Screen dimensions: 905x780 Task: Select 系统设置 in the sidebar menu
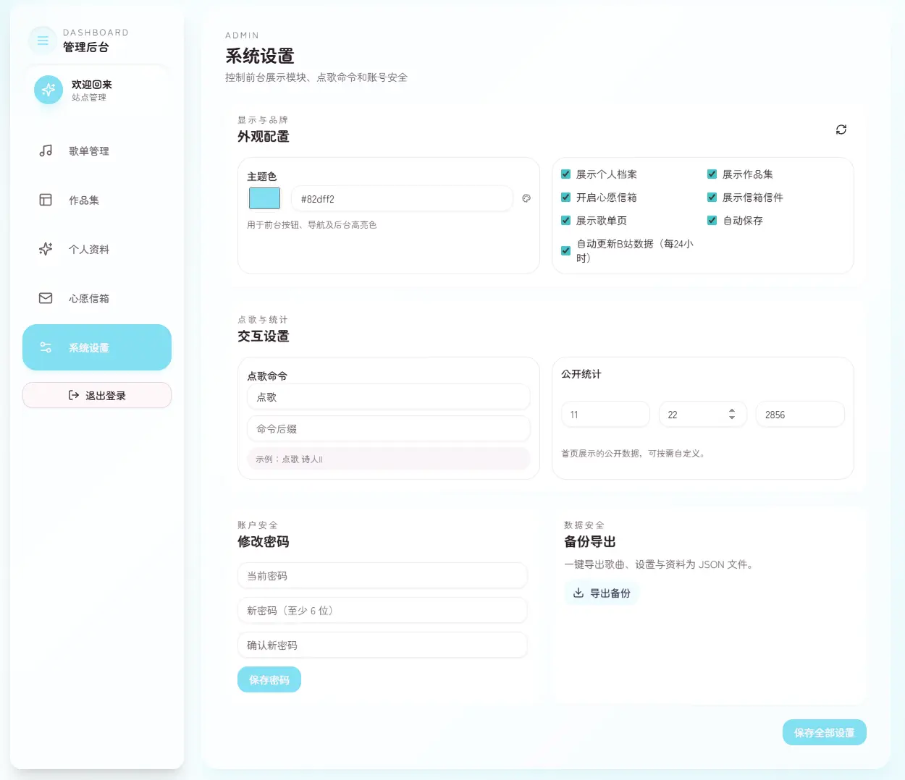click(x=96, y=347)
